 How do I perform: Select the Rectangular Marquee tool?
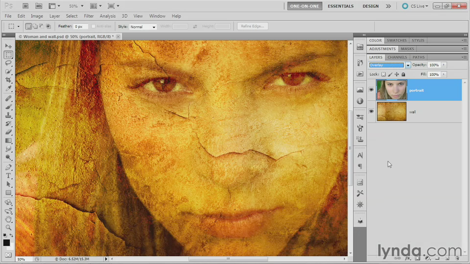8,55
